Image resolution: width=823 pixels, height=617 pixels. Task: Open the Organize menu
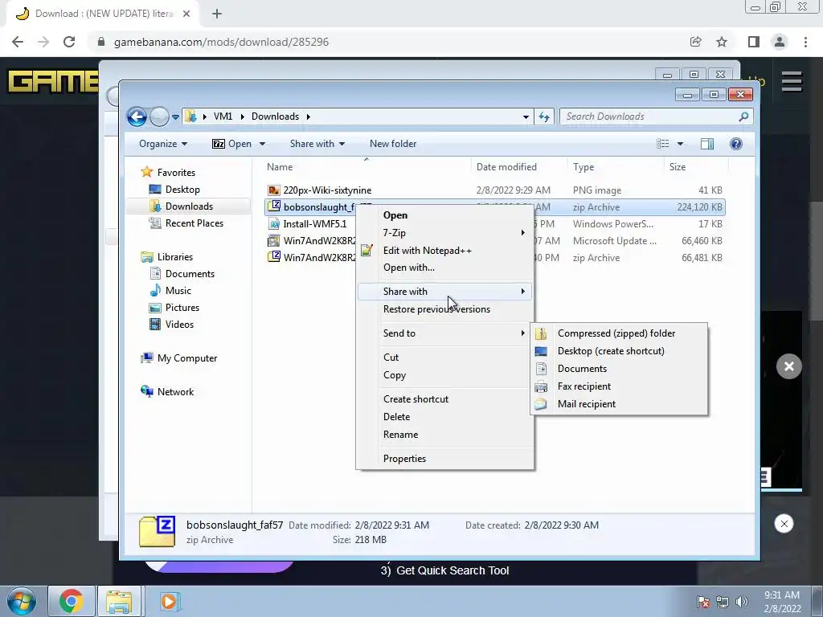tap(162, 144)
